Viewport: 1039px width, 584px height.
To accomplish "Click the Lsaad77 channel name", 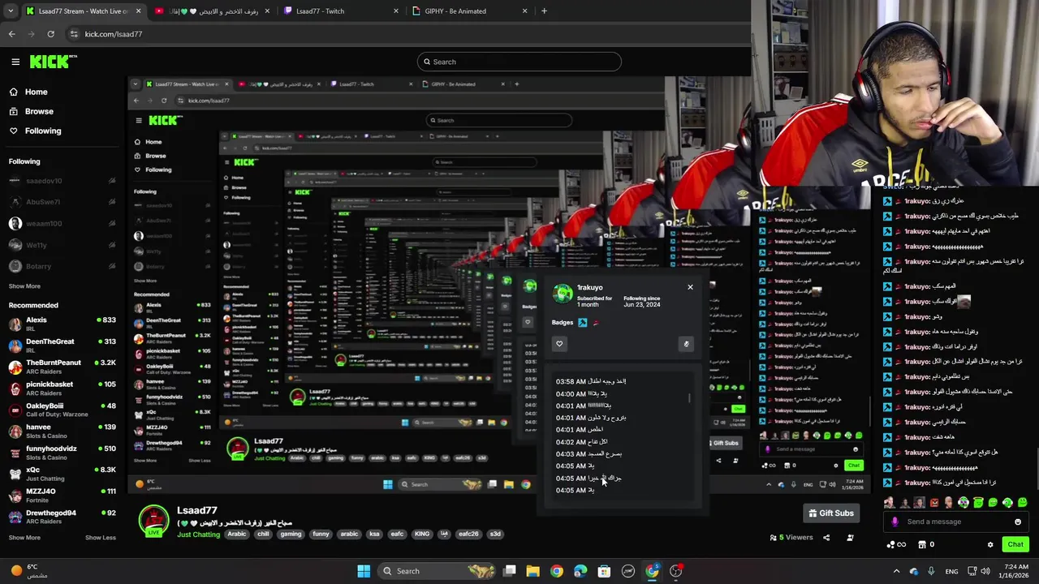I will (x=197, y=510).
